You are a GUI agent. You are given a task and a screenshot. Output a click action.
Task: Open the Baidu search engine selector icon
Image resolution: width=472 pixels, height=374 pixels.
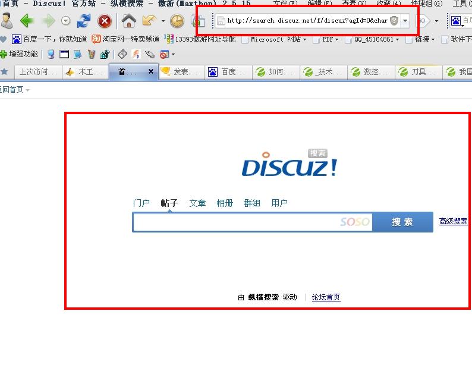(456, 21)
